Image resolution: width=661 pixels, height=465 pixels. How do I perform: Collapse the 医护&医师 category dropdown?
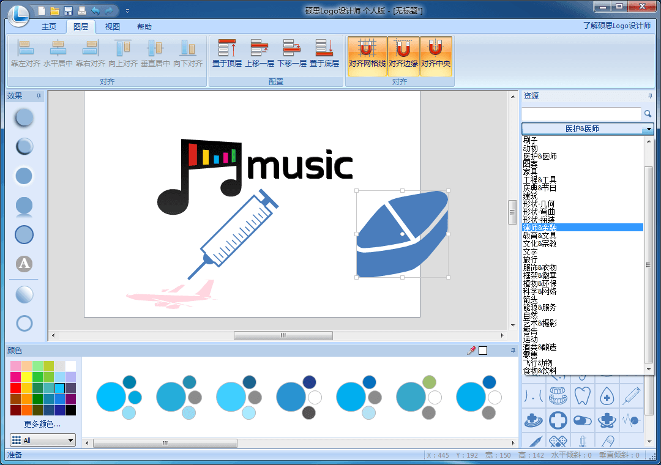tap(648, 129)
